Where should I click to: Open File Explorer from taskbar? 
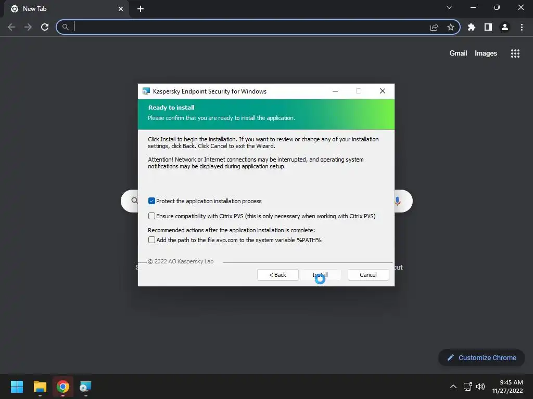click(40, 387)
